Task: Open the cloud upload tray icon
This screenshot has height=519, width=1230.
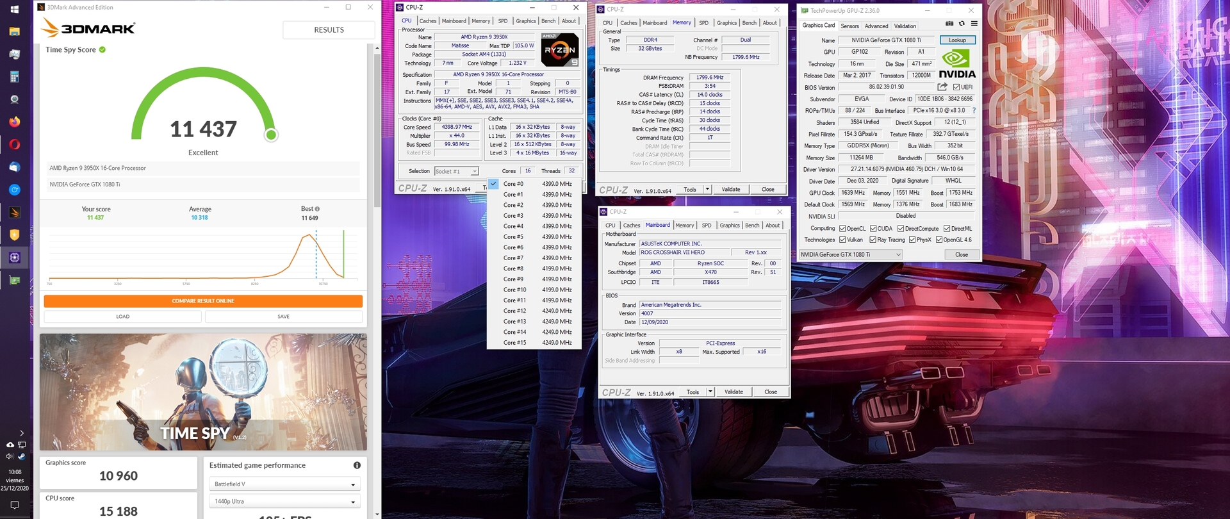Action: (10, 445)
